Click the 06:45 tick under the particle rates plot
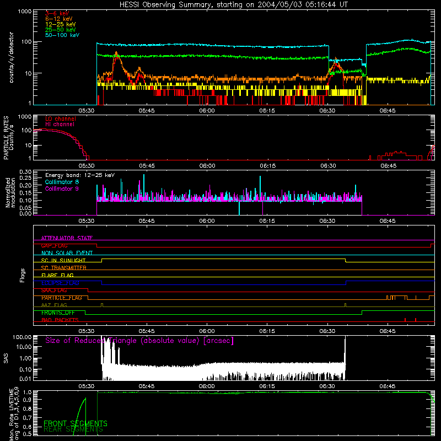The width and height of the screenshot is (441, 441). [x=389, y=166]
